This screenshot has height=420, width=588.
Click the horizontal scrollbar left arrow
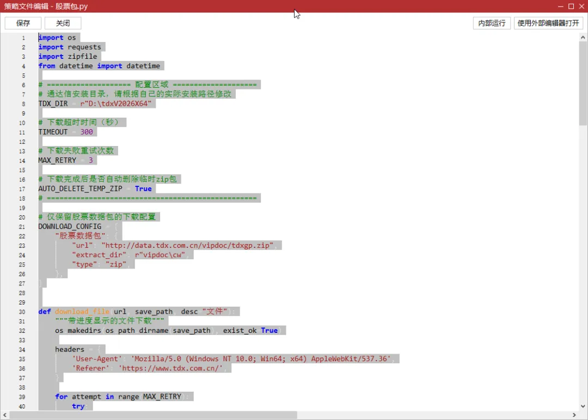pyautogui.click(x=4, y=415)
